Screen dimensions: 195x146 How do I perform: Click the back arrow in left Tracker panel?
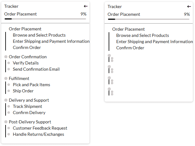click(85, 6)
